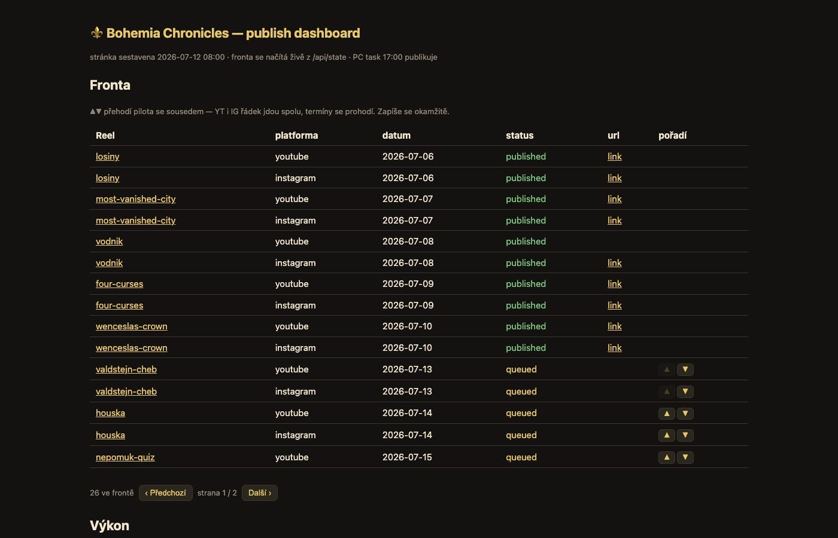This screenshot has height=538, width=838.
Task: Open the losiny youtube reel link
Action: pos(107,157)
